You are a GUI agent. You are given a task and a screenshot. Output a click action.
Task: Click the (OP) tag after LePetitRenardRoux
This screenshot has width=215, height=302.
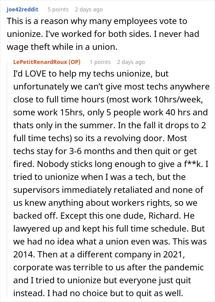pos(74,62)
